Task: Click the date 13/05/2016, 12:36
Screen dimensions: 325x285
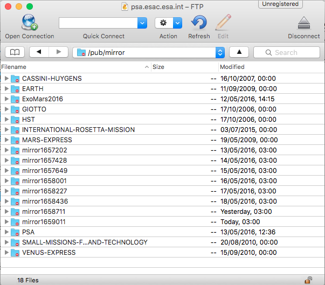Action: (248, 232)
